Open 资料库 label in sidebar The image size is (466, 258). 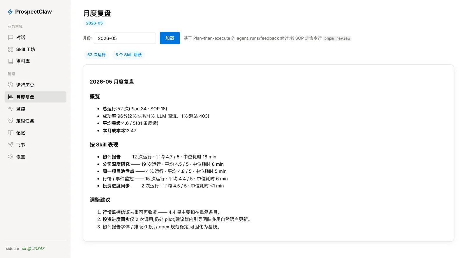pos(23,61)
